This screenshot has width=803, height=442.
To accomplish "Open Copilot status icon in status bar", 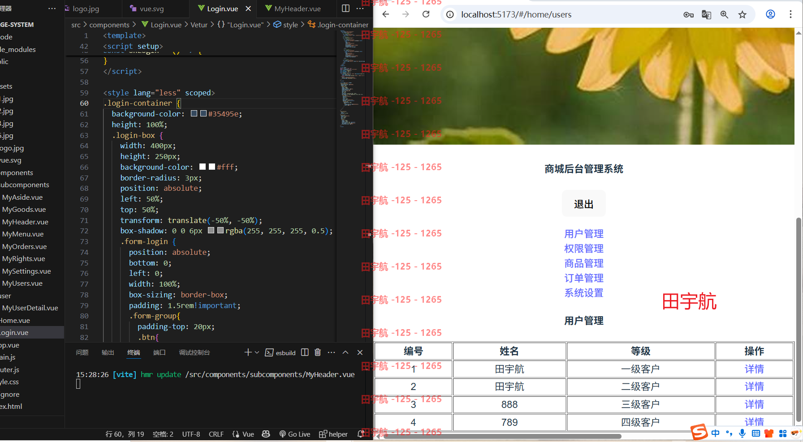I will tap(266, 434).
